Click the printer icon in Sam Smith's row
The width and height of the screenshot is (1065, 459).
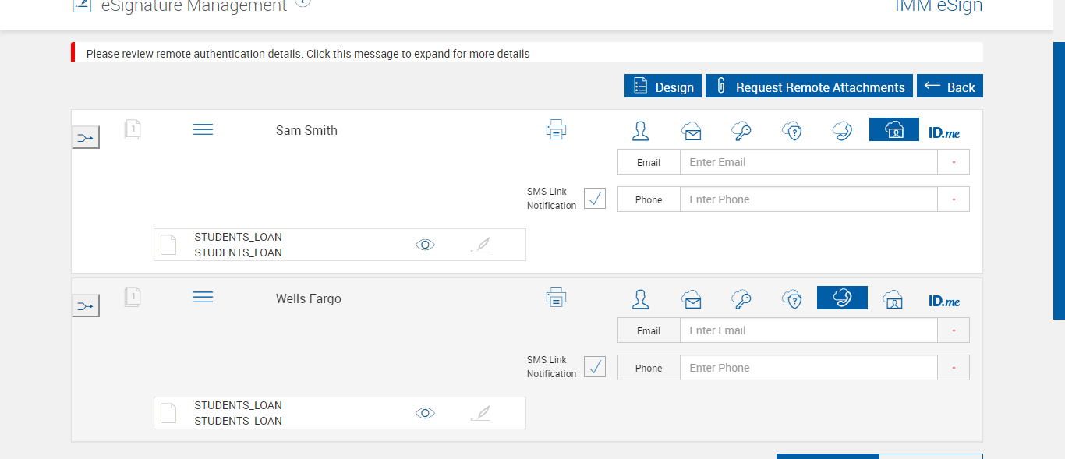[x=556, y=130]
